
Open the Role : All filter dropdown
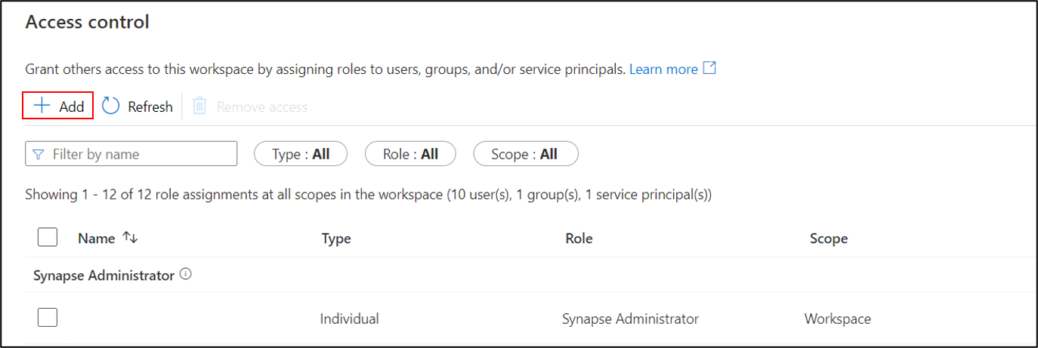pyautogui.click(x=410, y=154)
